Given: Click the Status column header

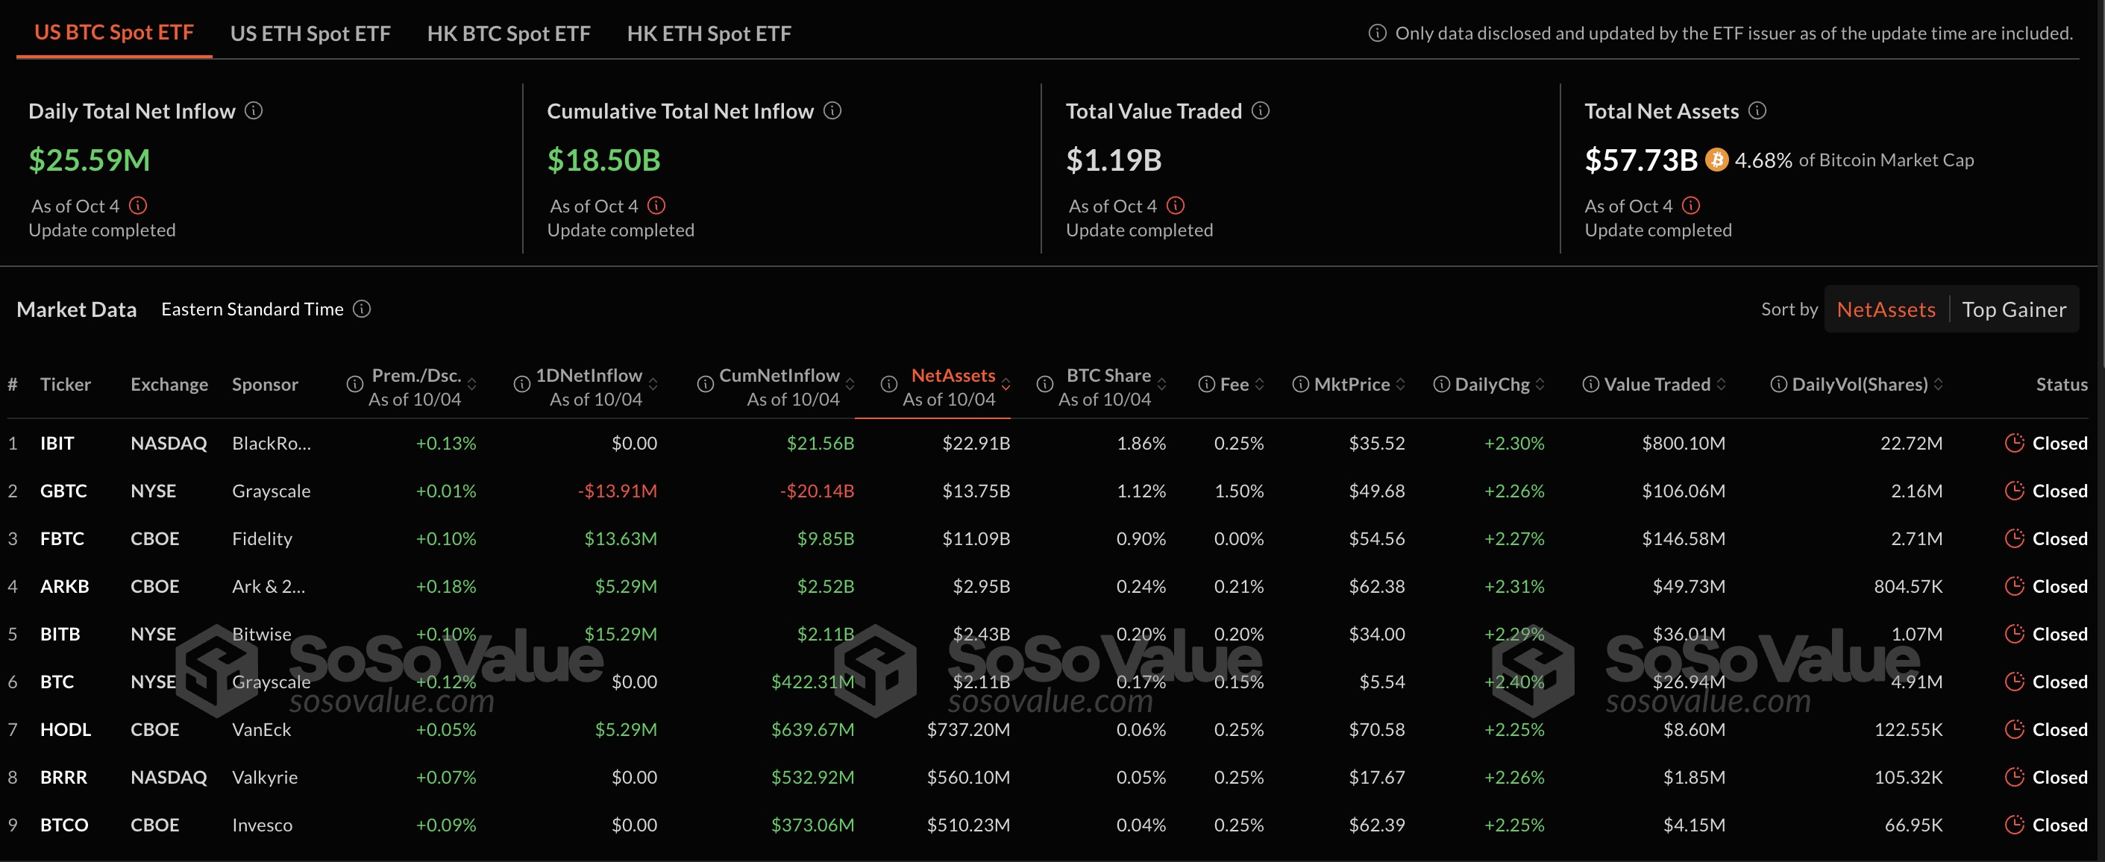Looking at the screenshot, I should [x=2061, y=384].
